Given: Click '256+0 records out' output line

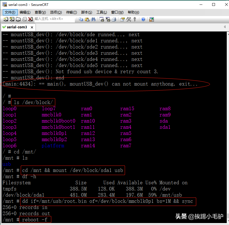Looking at the screenshot, I should point(26,213).
